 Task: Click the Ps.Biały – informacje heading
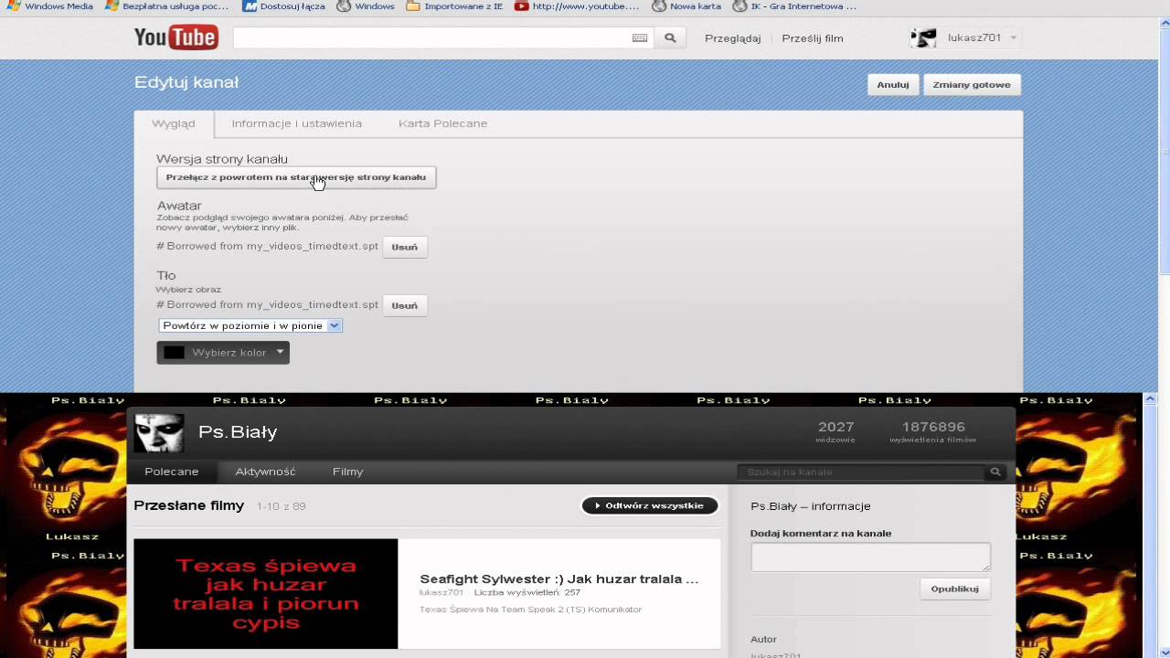pos(811,505)
